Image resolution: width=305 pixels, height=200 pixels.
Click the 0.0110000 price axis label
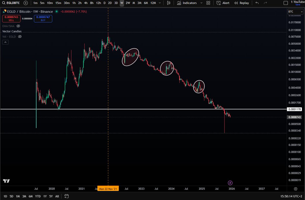coord(295,30)
